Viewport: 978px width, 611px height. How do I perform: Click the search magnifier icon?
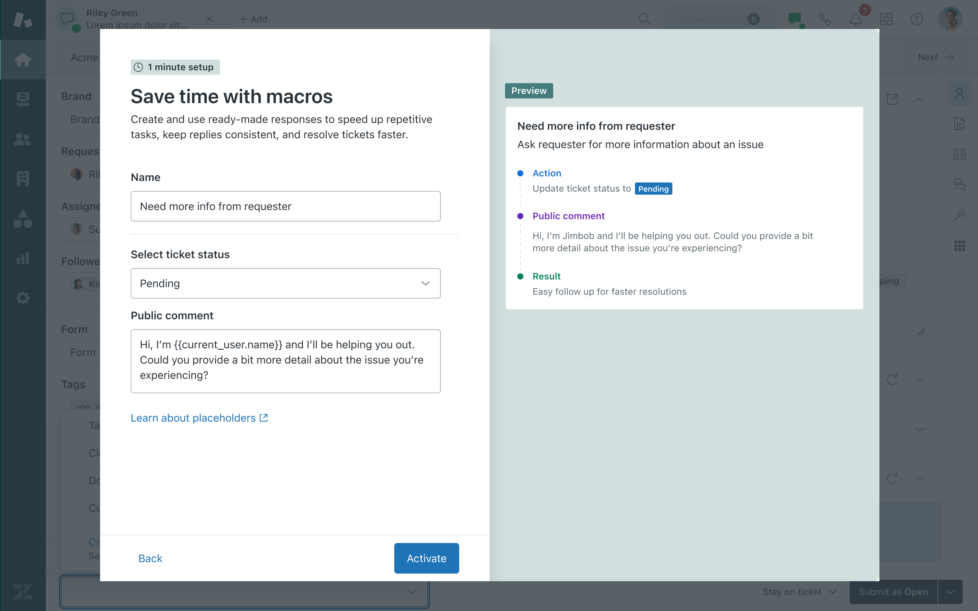(644, 19)
